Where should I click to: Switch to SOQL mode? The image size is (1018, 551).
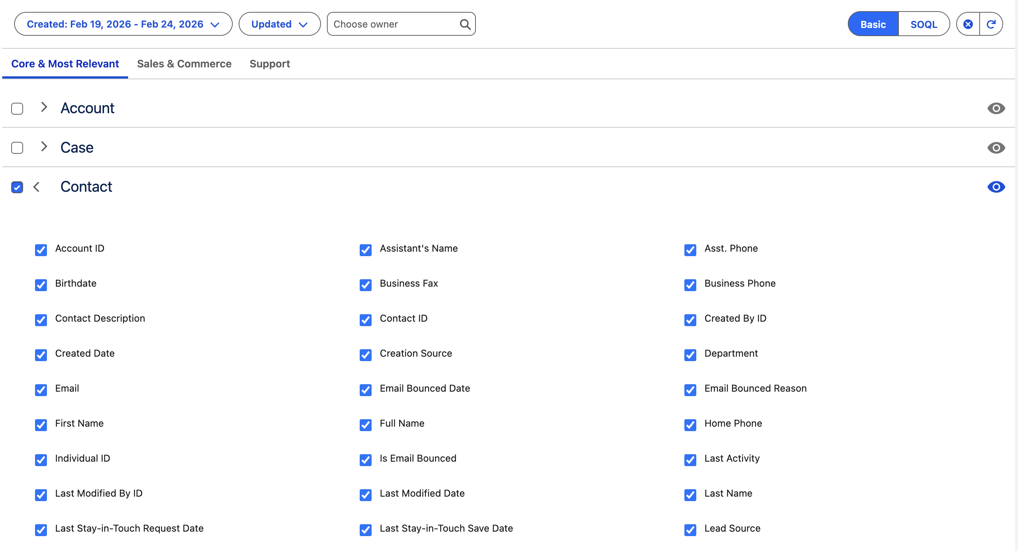923,25
